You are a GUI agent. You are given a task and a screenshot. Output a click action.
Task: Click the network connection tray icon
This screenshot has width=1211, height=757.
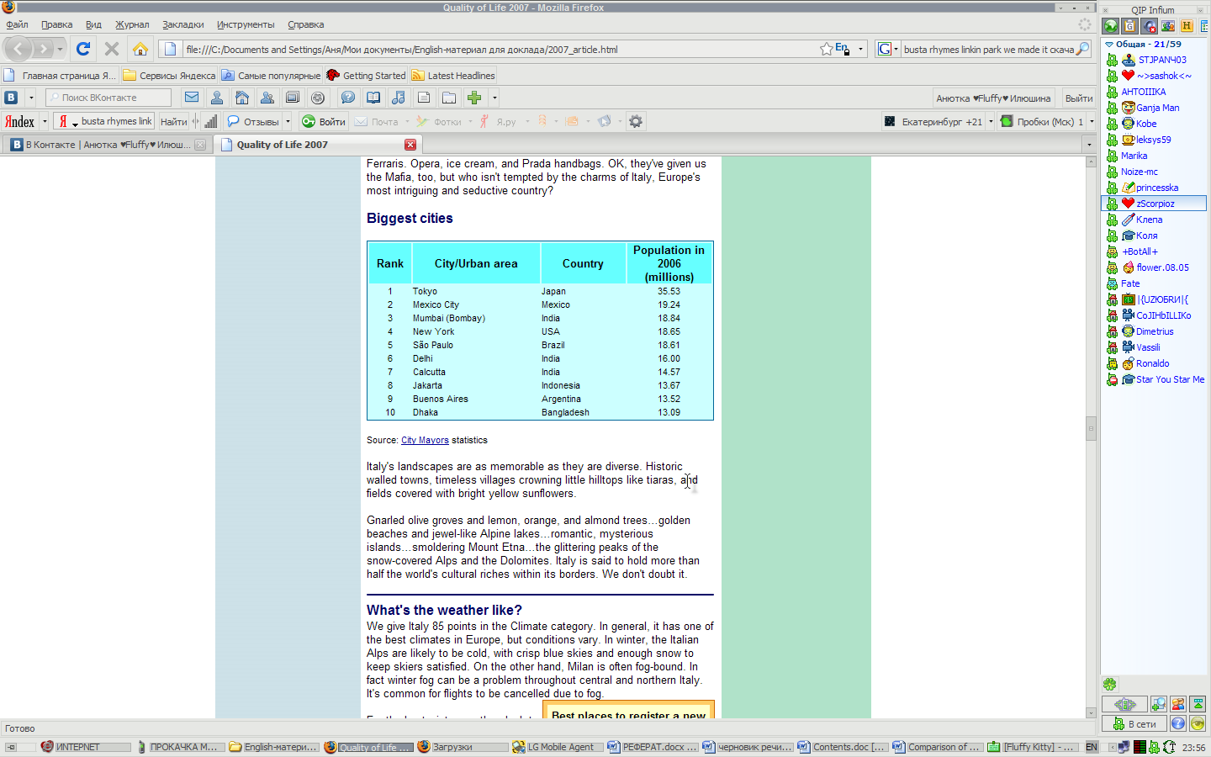click(x=1124, y=747)
